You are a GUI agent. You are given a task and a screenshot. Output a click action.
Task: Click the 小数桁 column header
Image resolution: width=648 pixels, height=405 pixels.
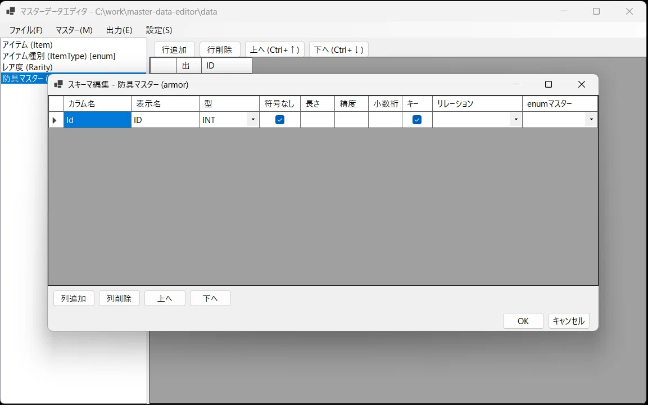click(x=385, y=103)
